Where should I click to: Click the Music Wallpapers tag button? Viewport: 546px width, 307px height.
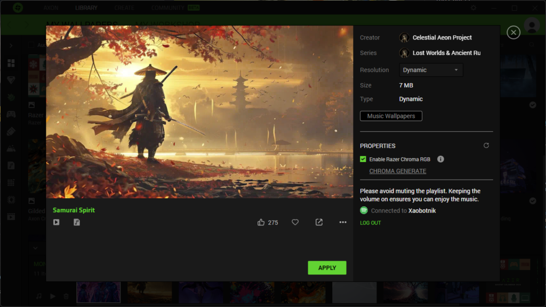[391, 116]
